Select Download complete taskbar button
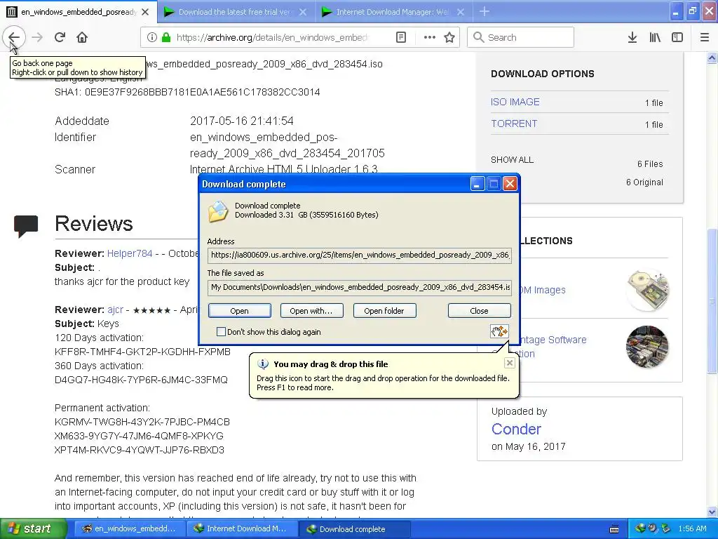The width and height of the screenshot is (718, 539). (355, 529)
